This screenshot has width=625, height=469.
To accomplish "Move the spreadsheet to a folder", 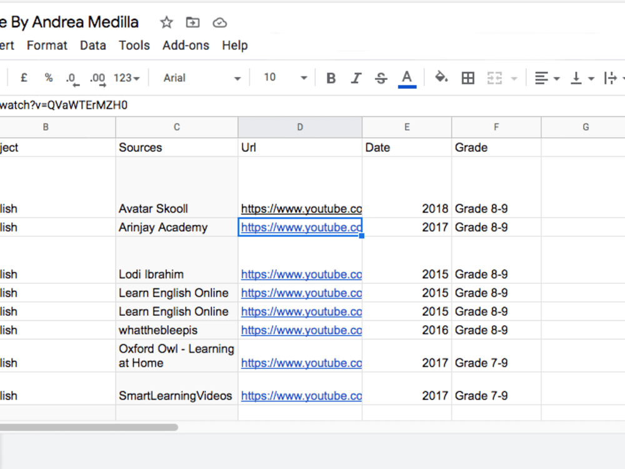I will tap(192, 22).
